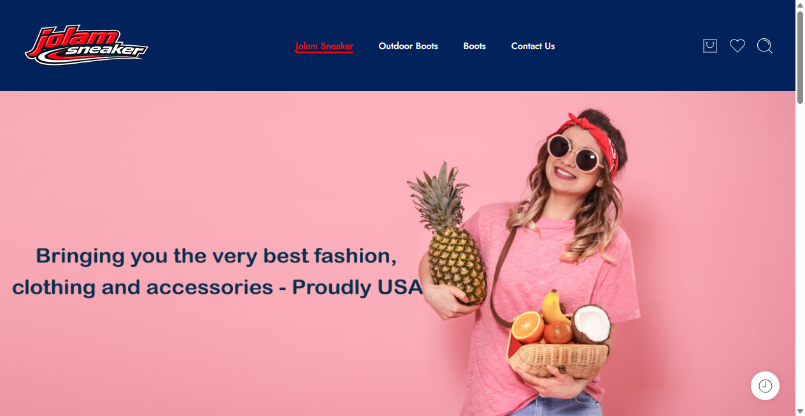Click the scrollbar down arrow
805x416 pixels.
coord(800,411)
